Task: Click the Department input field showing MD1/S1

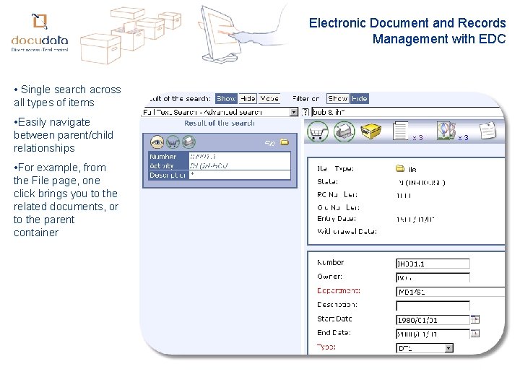Action: pyautogui.click(x=451, y=292)
